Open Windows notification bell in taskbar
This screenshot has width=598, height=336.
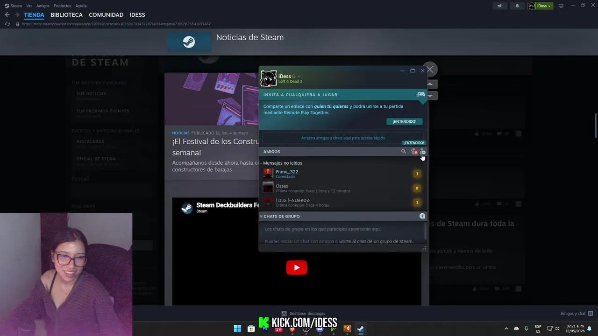590,329
